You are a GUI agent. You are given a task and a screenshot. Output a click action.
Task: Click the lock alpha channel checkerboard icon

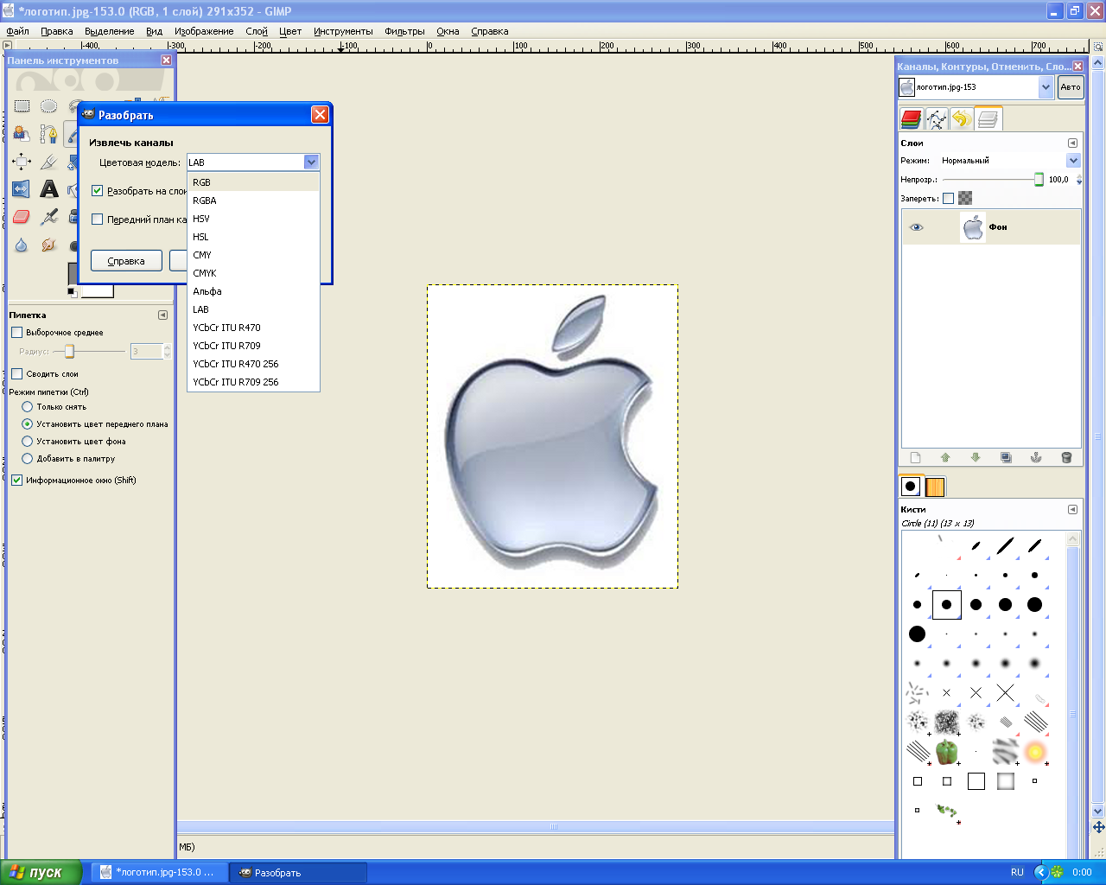point(965,198)
